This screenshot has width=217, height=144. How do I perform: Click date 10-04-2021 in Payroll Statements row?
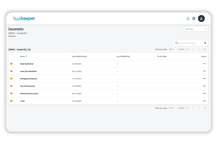point(77,86)
